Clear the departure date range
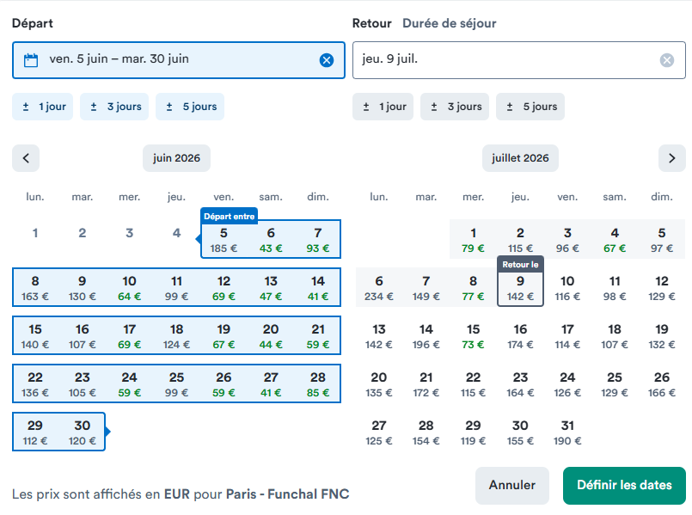This screenshot has height=515, width=692. 326,60
